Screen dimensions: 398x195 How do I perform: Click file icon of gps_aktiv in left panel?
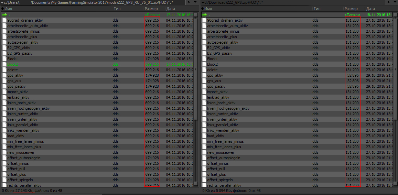(x=4, y=75)
